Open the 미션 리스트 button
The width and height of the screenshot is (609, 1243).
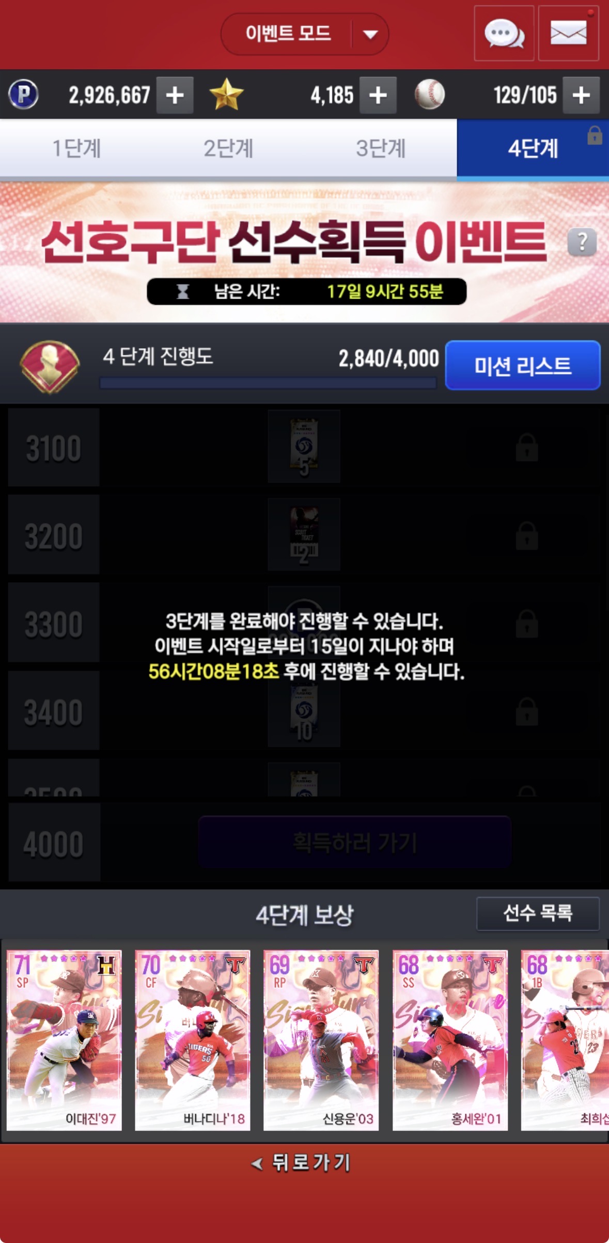[523, 365]
